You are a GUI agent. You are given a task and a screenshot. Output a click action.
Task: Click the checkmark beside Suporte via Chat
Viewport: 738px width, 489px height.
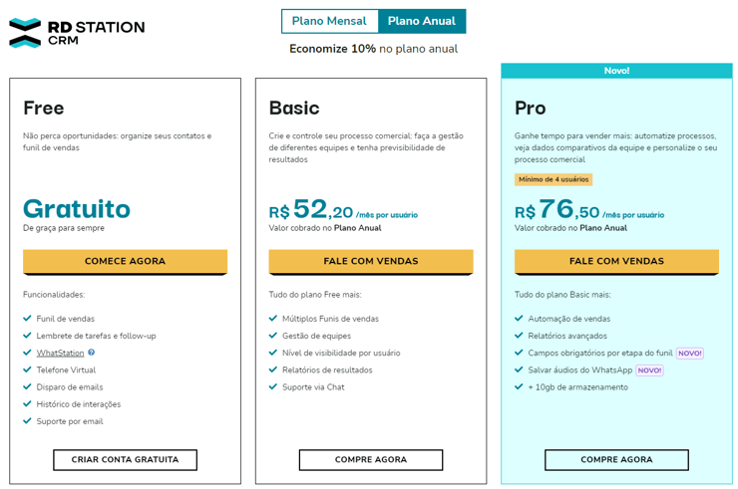(273, 387)
